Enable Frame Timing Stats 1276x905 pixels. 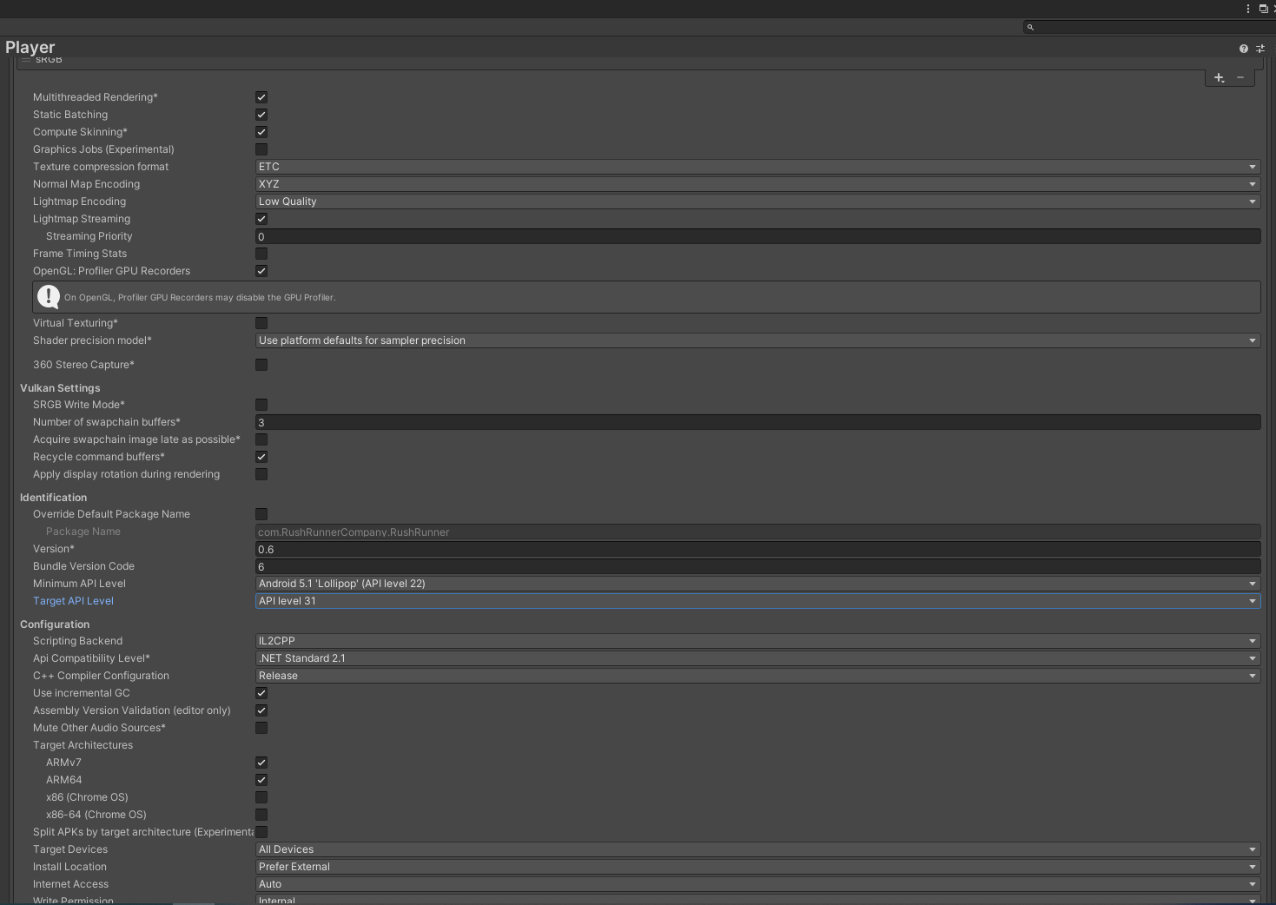[261, 253]
